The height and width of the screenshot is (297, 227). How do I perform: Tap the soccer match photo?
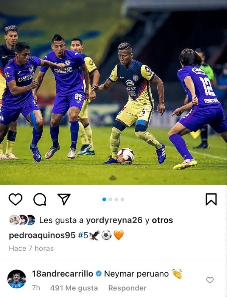pyautogui.click(x=113, y=92)
